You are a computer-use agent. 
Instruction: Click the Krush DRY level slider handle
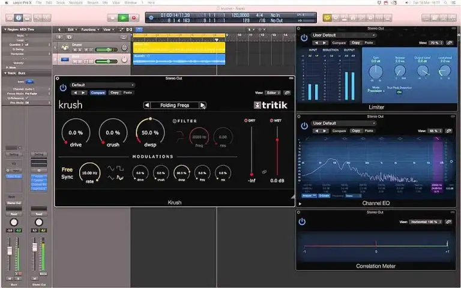pyautogui.click(x=252, y=175)
